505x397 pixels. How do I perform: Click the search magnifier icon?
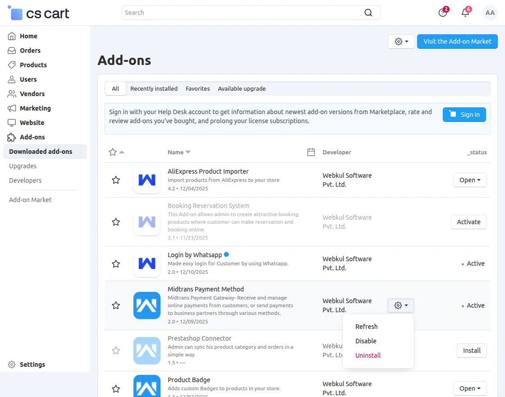coord(368,13)
